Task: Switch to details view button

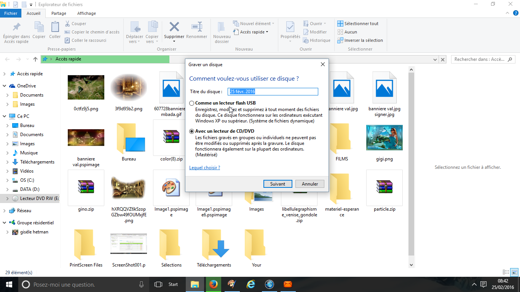Action: pyautogui.click(x=506, y=272)
